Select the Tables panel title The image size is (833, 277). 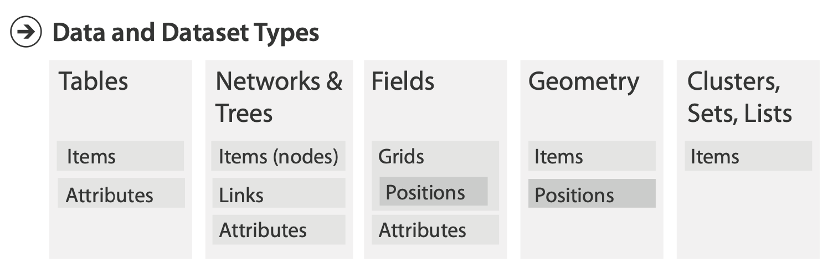pos(93,81)
